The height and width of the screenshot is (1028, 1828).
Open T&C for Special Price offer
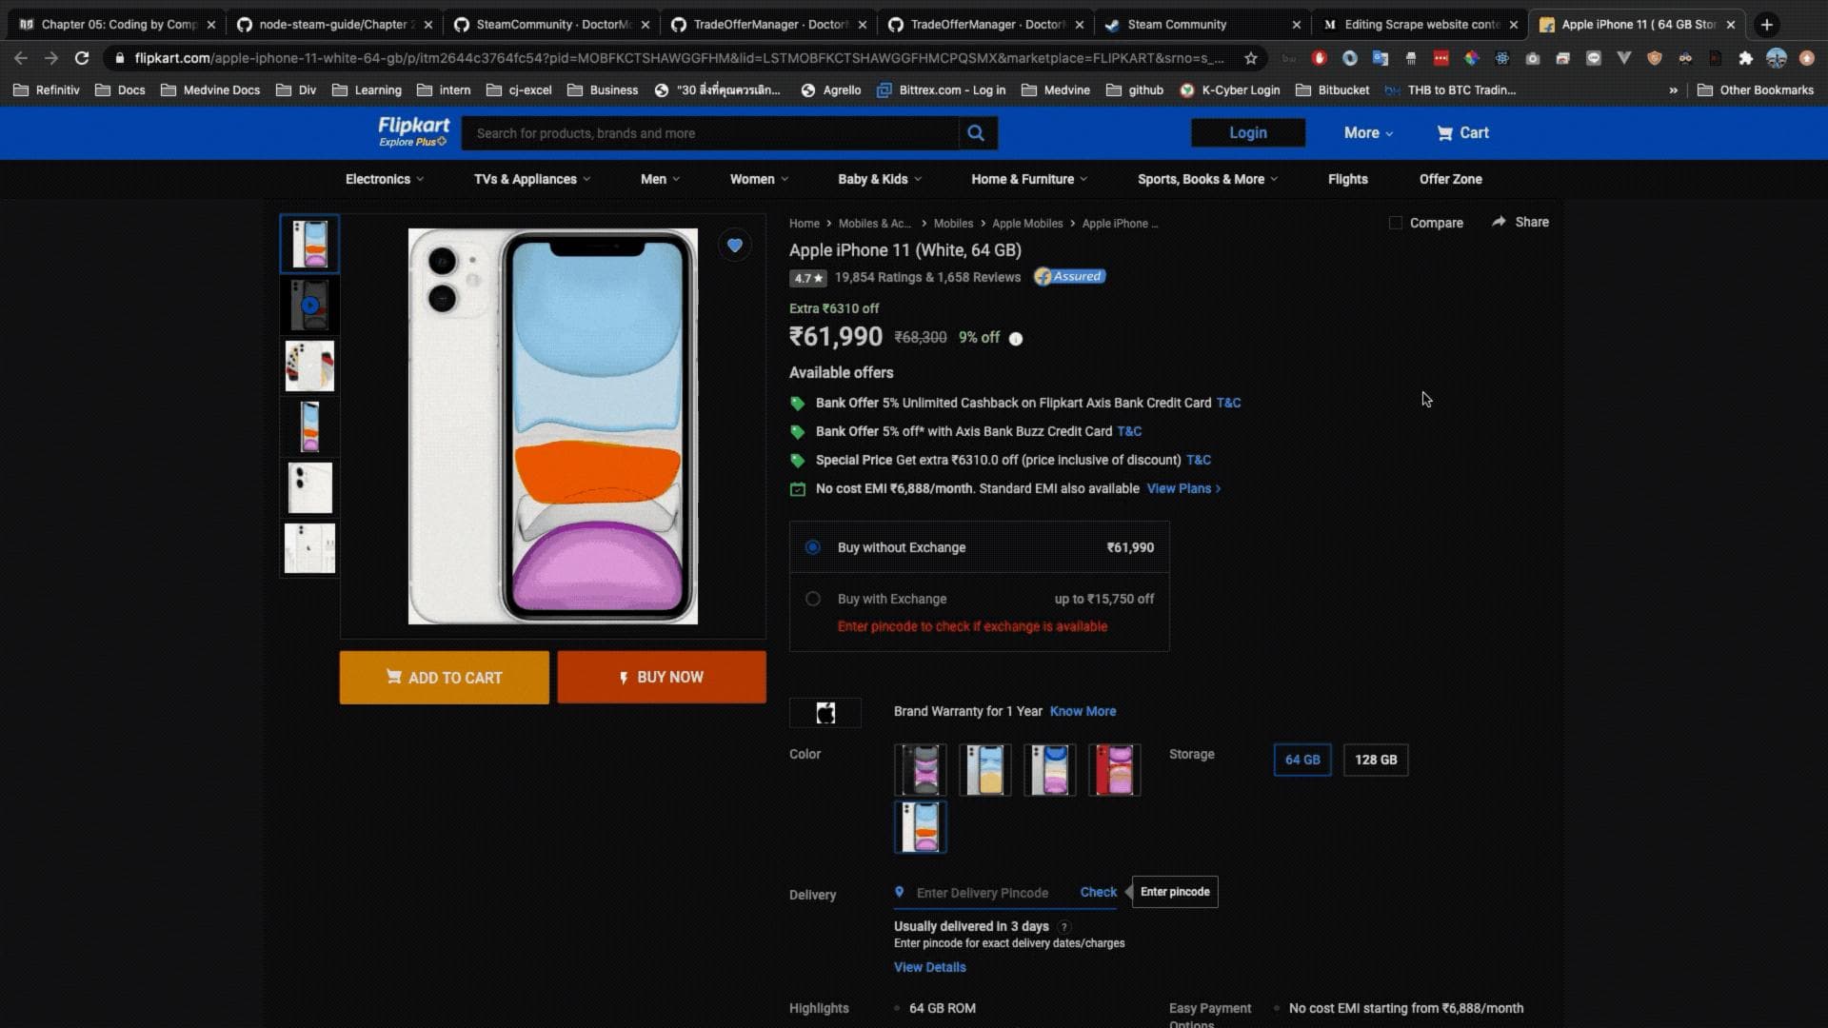1199,460
